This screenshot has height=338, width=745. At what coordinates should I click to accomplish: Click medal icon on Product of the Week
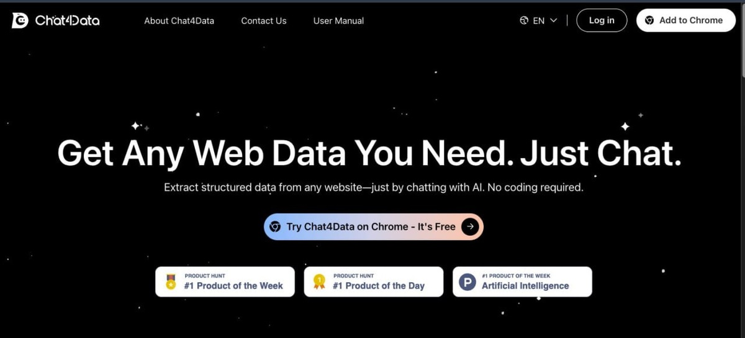point(171,283)
